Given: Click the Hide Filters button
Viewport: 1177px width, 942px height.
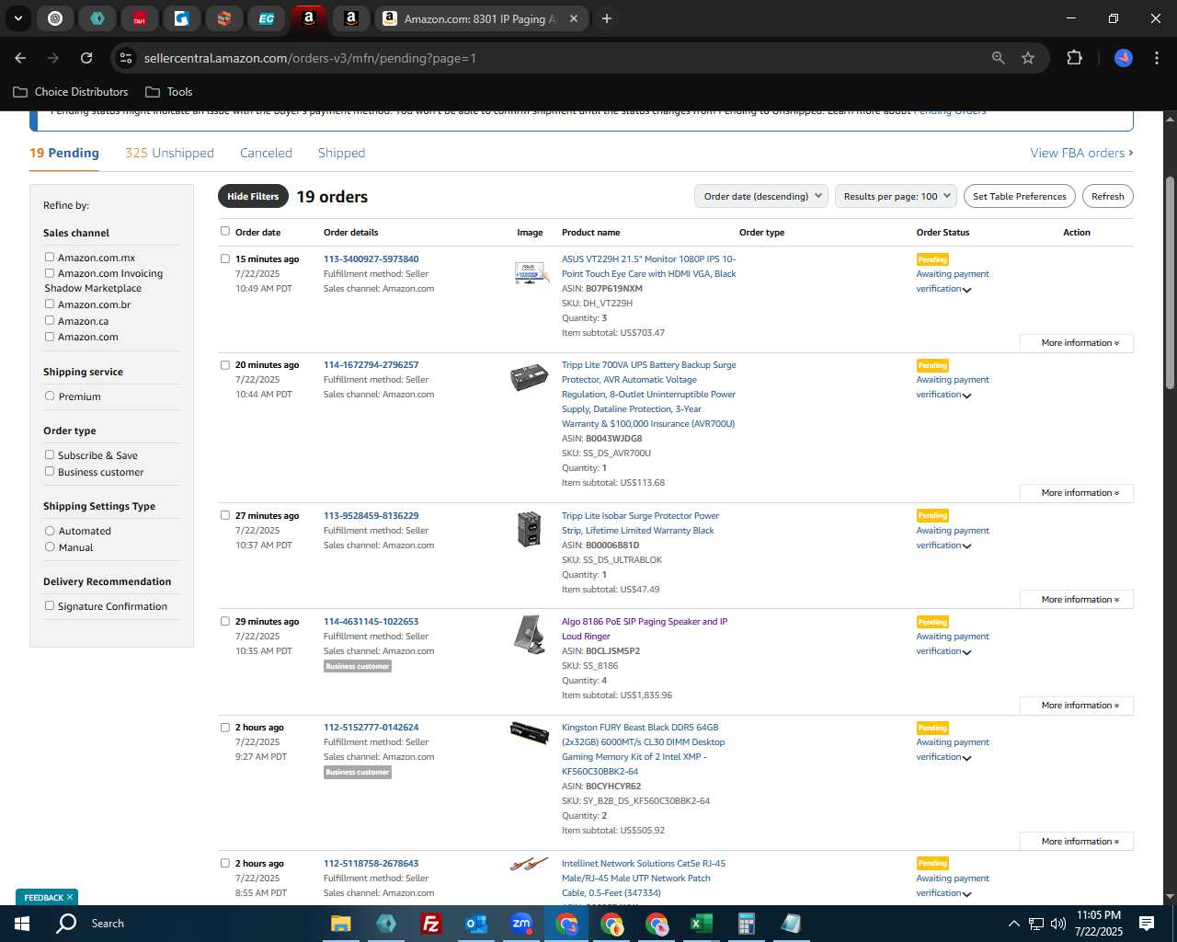Looking at the screenshot, I should click(253, 196).
